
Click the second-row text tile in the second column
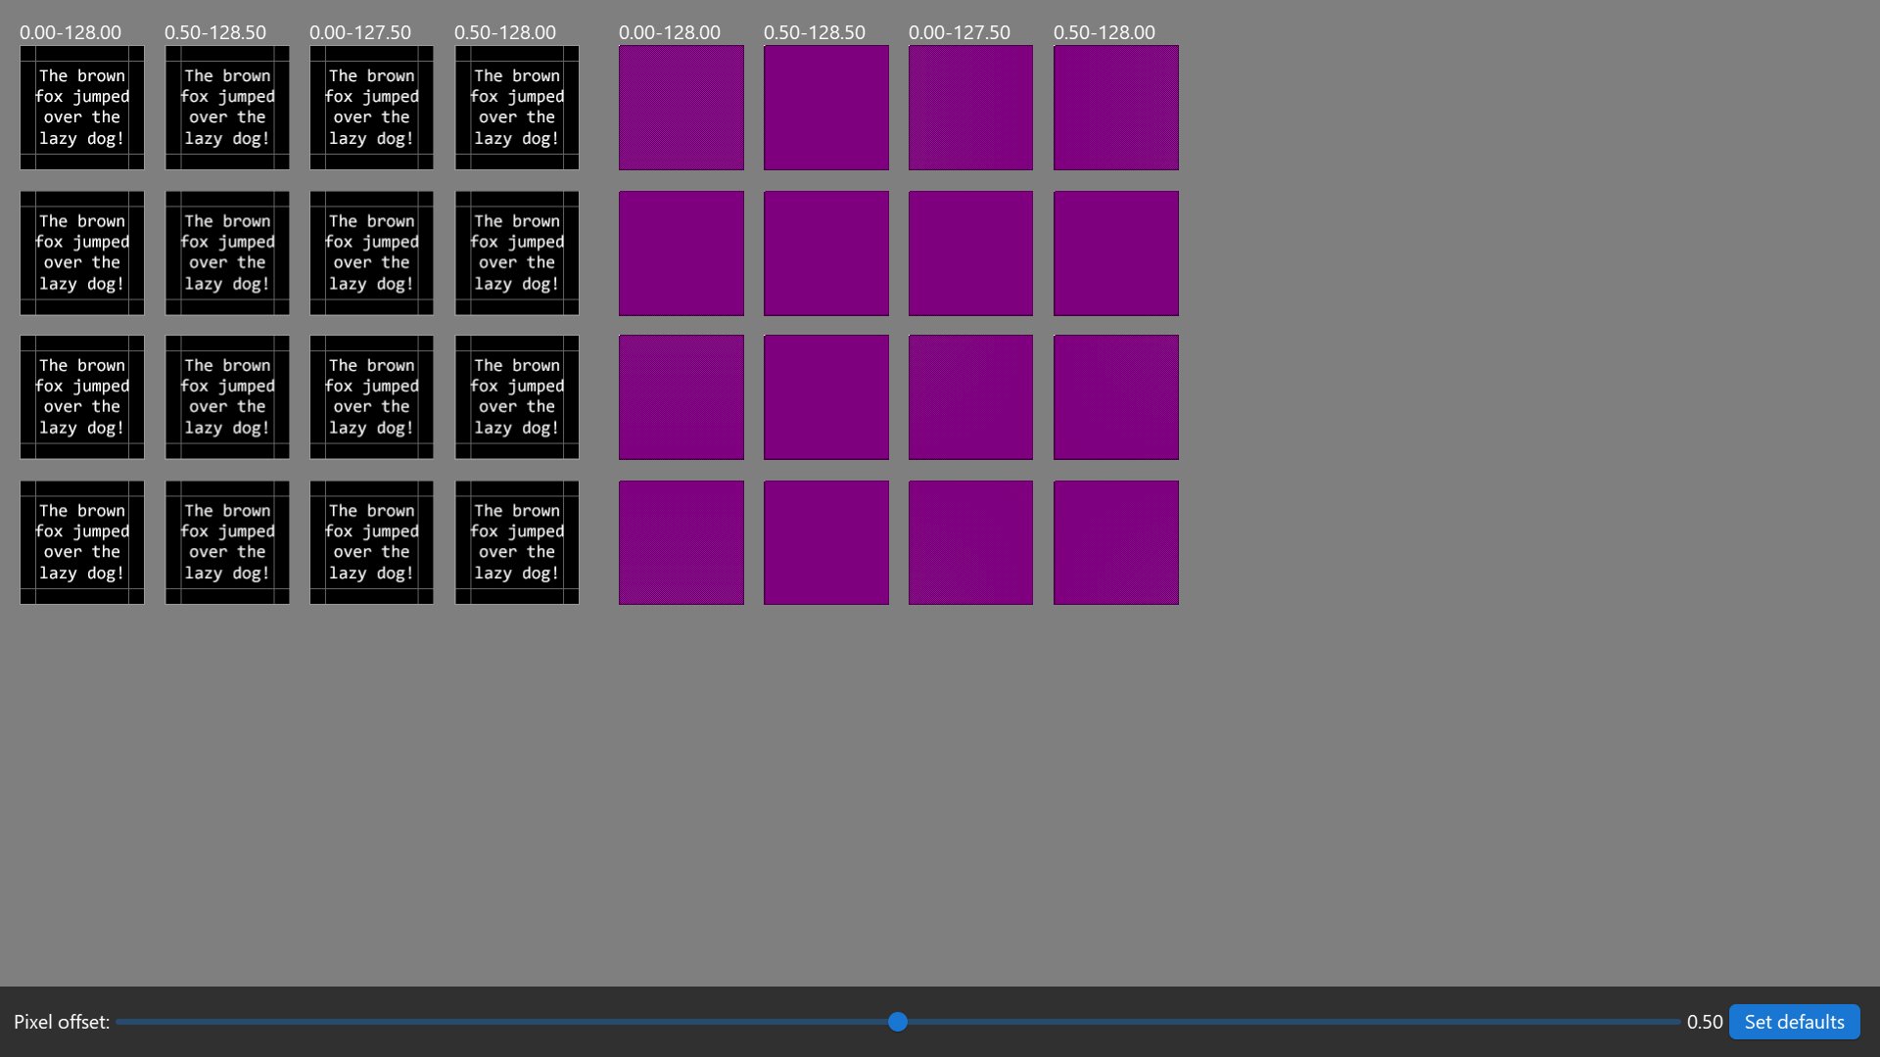pos(227,253)
